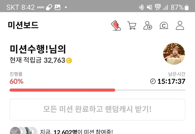The height and width of the screenshot is (134, 195).
Task: Tap the 현재 적립금 32,763 balance text
Action: coord(37,60)
